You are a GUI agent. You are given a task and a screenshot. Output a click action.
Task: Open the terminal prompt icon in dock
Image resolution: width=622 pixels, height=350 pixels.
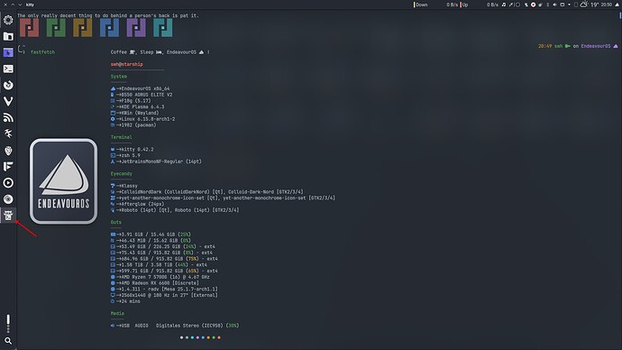click(8, 69)
